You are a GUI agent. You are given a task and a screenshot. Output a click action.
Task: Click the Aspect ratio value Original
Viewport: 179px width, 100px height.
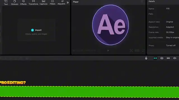[169, 22]
